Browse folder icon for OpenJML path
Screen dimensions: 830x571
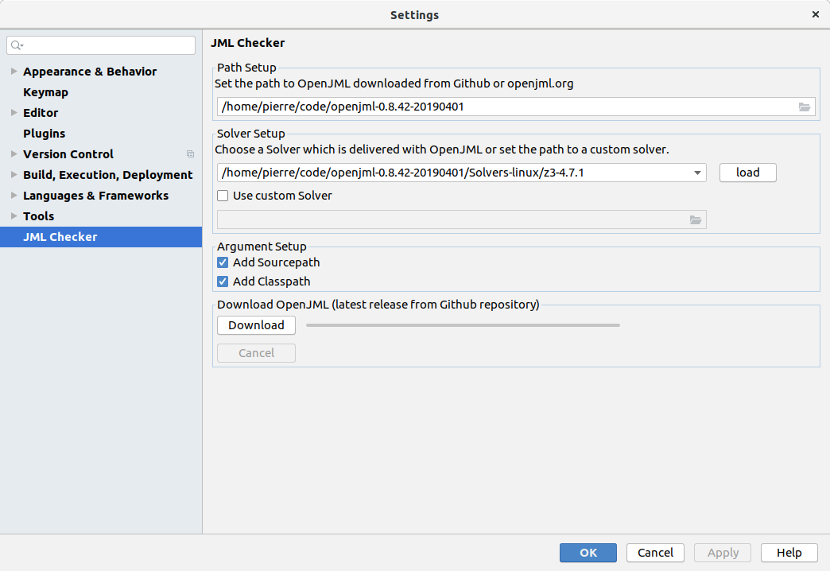pos(804,107)
